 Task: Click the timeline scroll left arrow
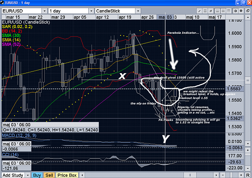pyautogui.click(x=82, y=175)
